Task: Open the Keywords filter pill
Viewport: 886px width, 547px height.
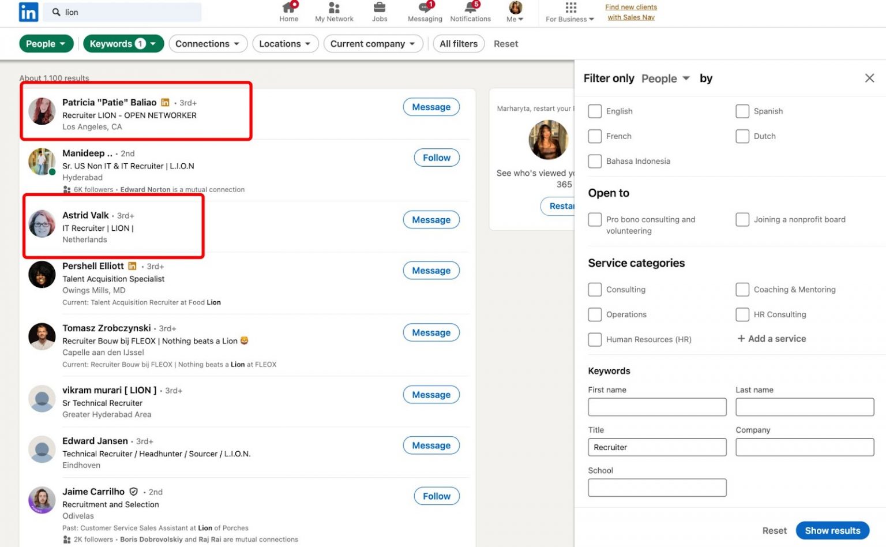Action: tap(123, 44)
